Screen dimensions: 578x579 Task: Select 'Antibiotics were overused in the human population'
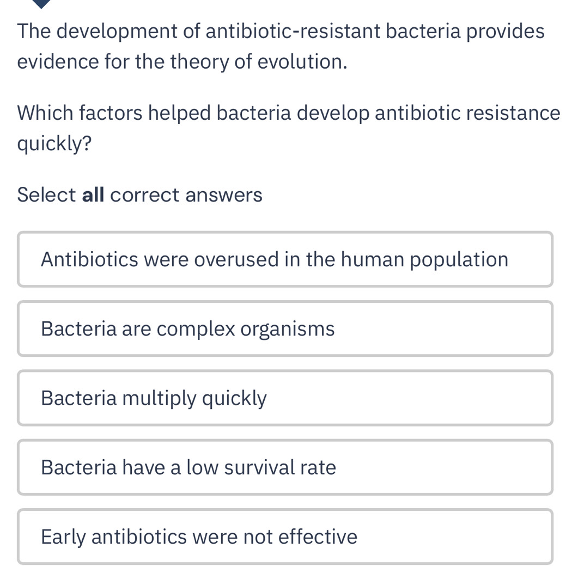coord(285,259)
